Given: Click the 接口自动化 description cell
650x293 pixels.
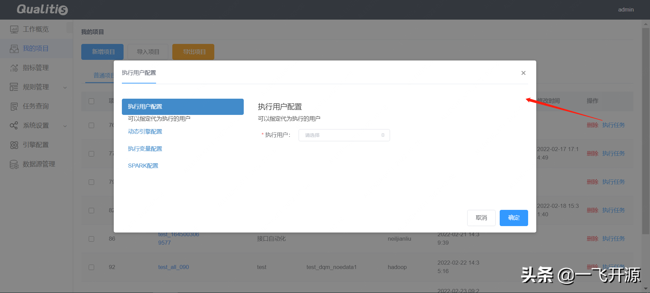Looking at the screenshot, I should tap(271, 239).
